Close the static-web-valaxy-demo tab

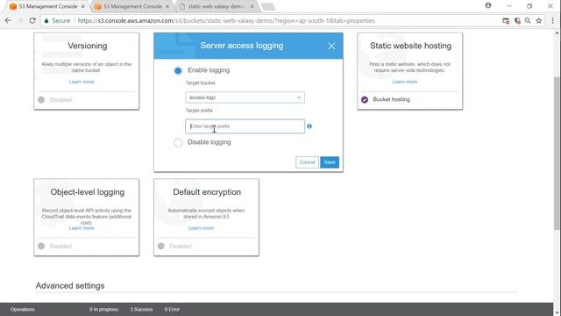click(252, 6)
